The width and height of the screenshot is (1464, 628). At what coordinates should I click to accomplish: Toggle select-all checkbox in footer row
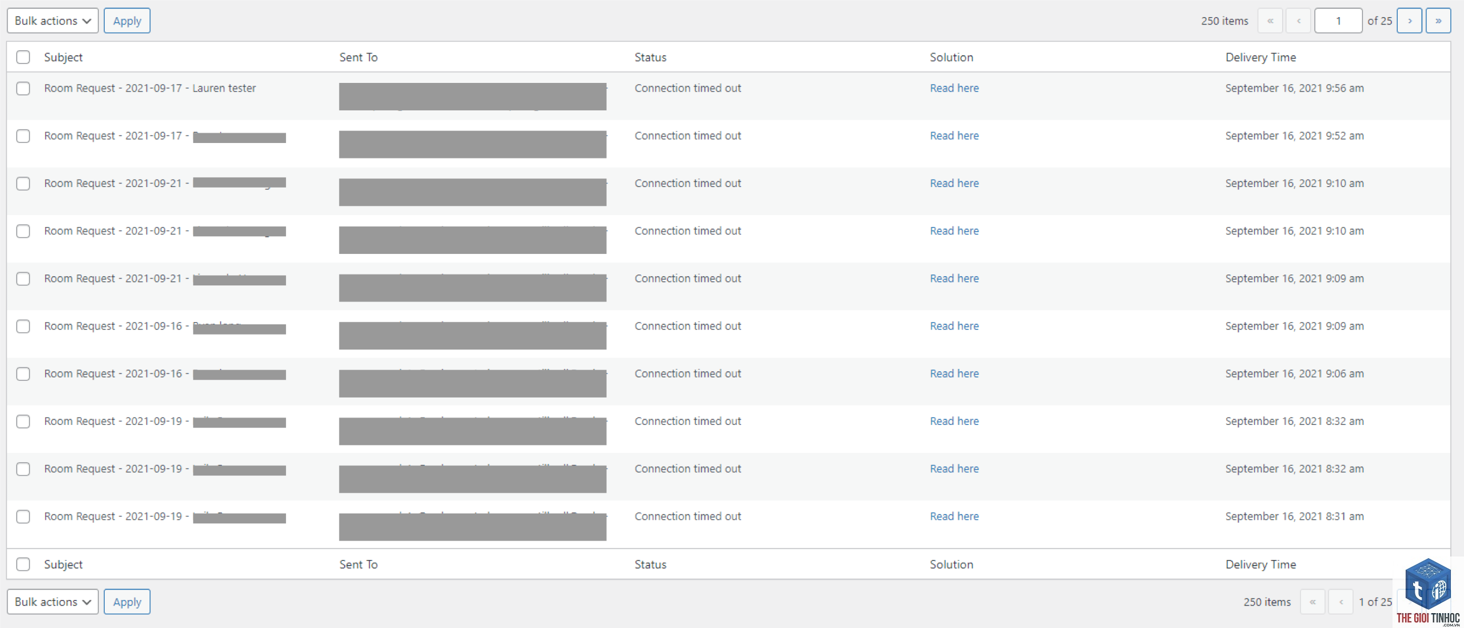click(23, 565)
